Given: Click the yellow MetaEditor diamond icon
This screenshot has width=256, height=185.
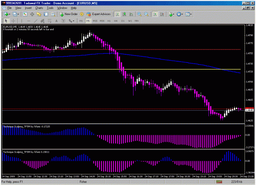Looking at the screenshot, I should (x=82, y=14).
